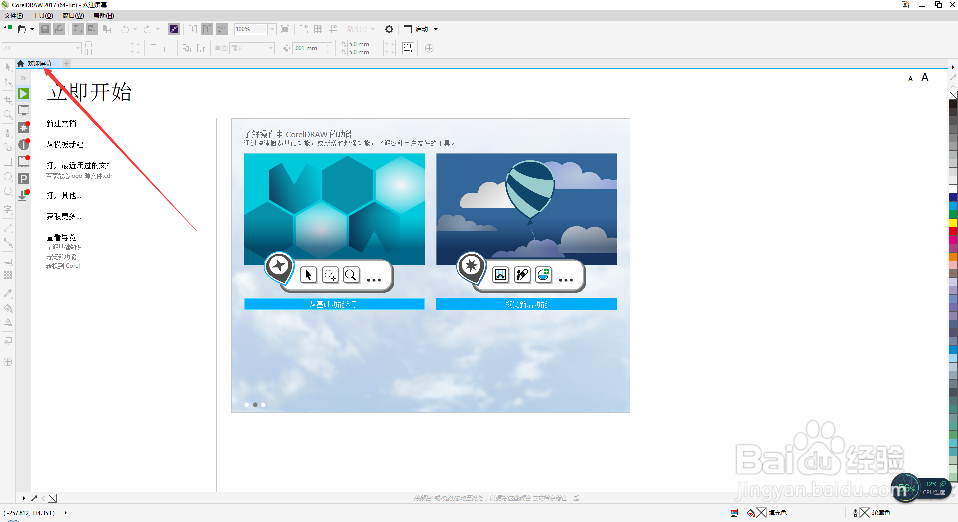Screen dimensions: 958x522
Task: Click the hot air balloon thumbnail image
Action: 526,209
